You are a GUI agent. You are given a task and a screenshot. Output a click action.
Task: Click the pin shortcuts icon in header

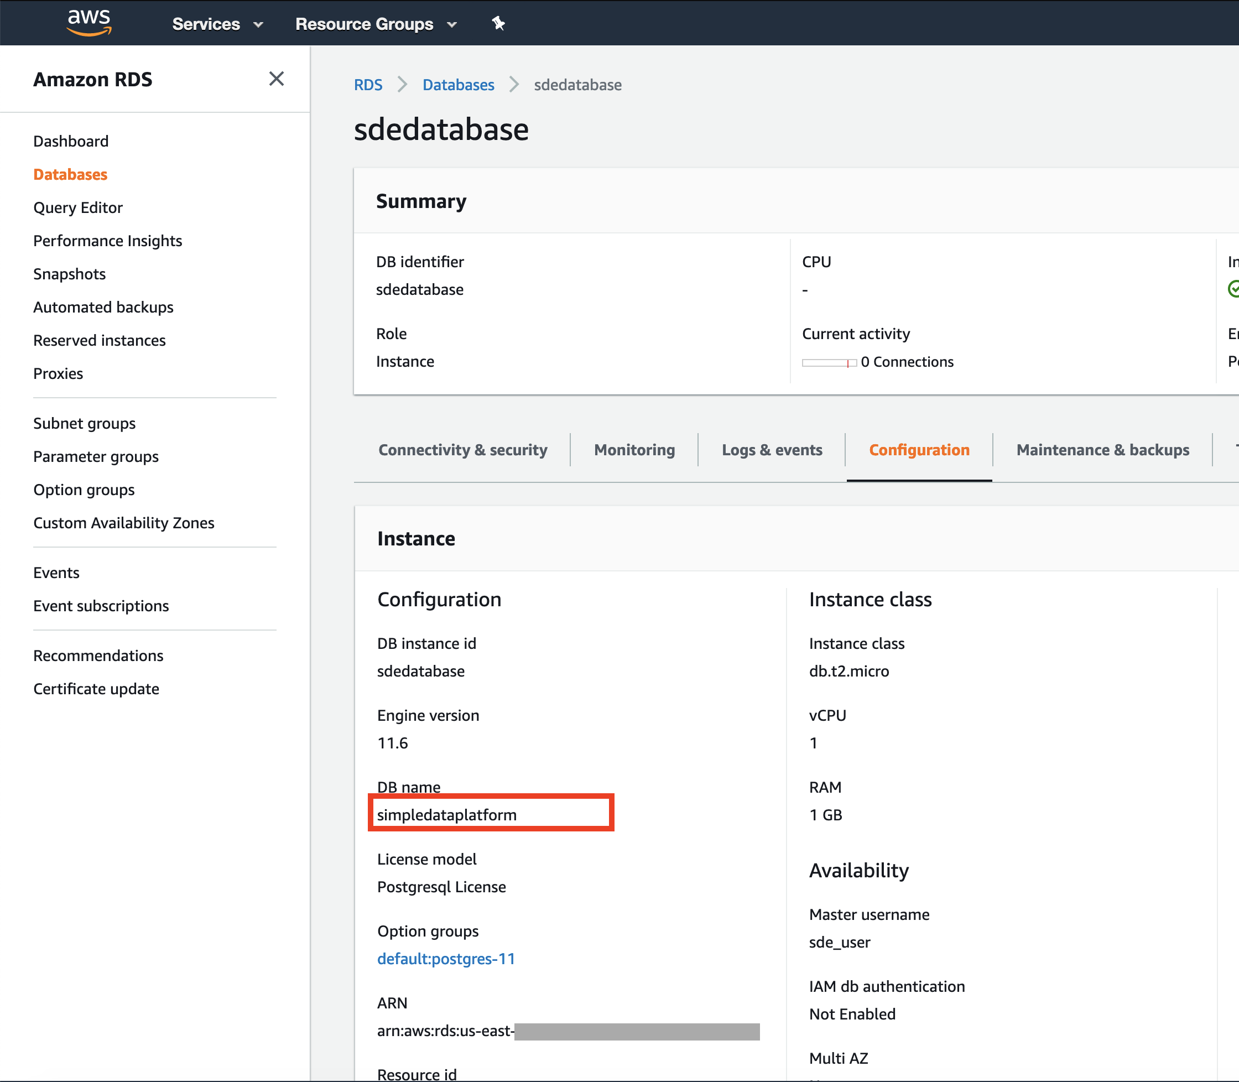coord(498,24)
